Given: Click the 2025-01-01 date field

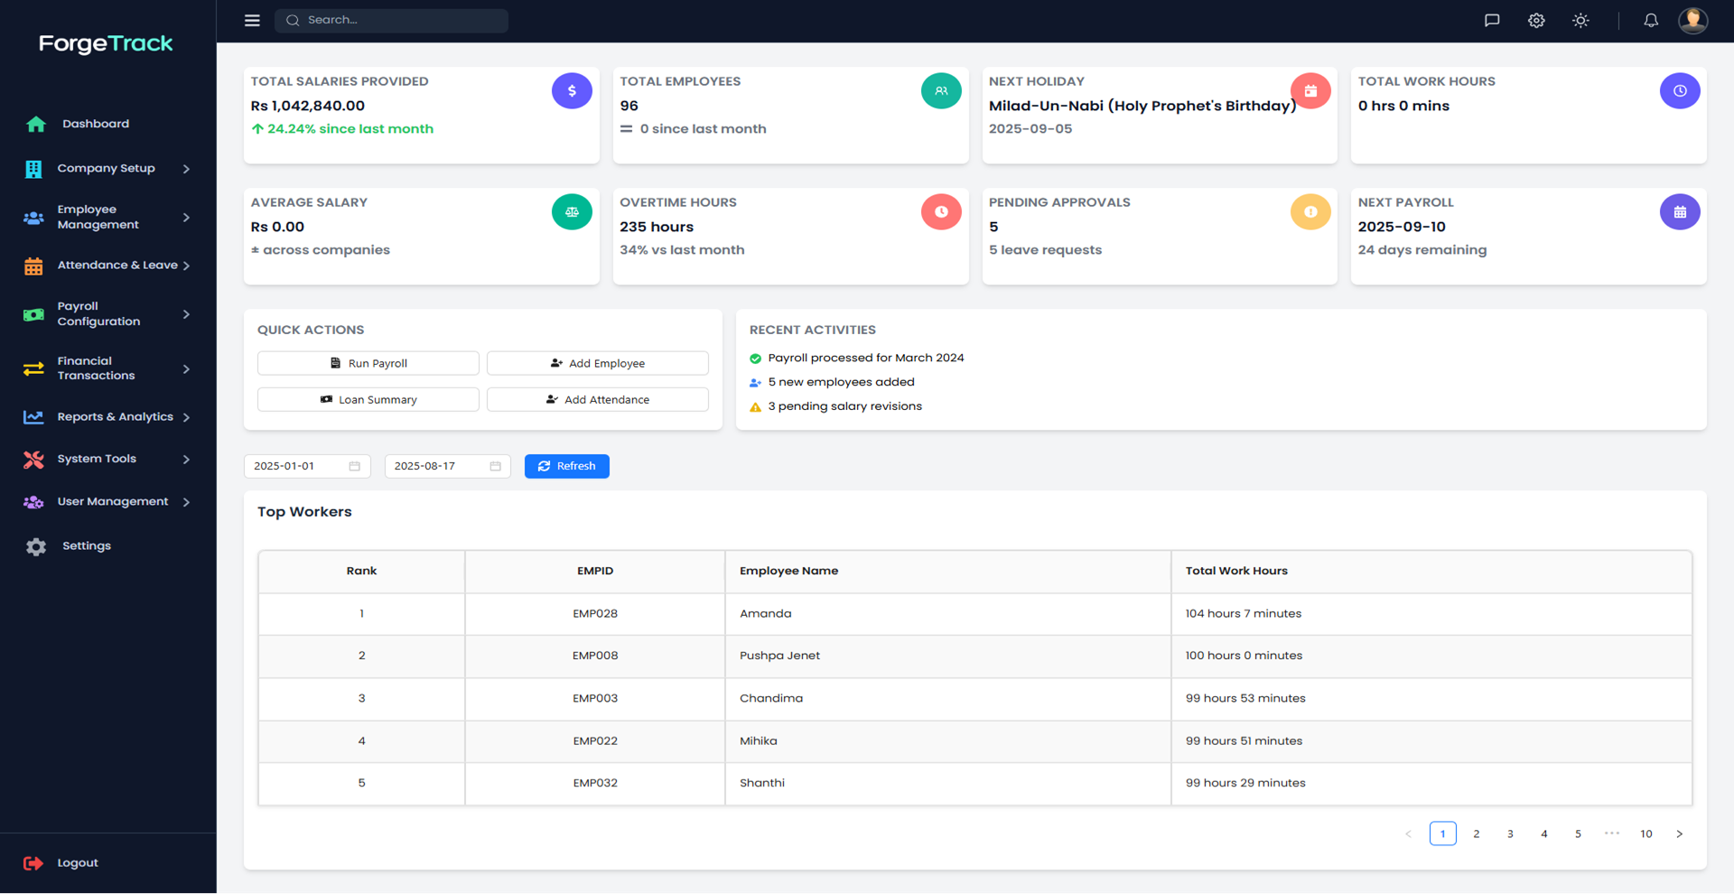Looking at the screenshot, I should [306, 466].
